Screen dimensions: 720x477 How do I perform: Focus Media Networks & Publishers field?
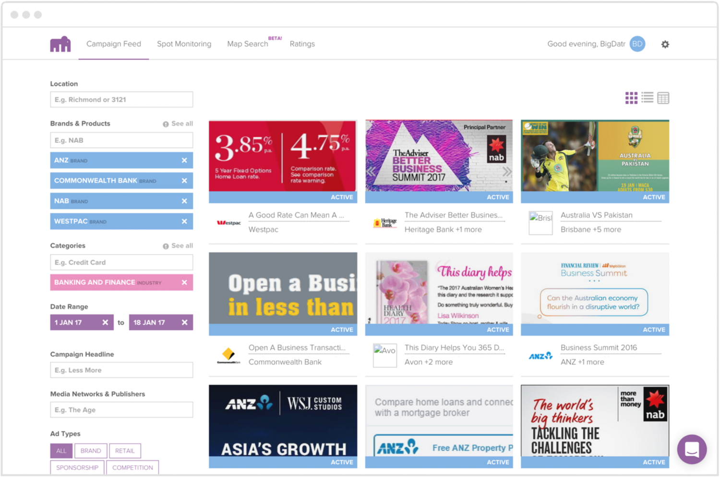[121, 410]
